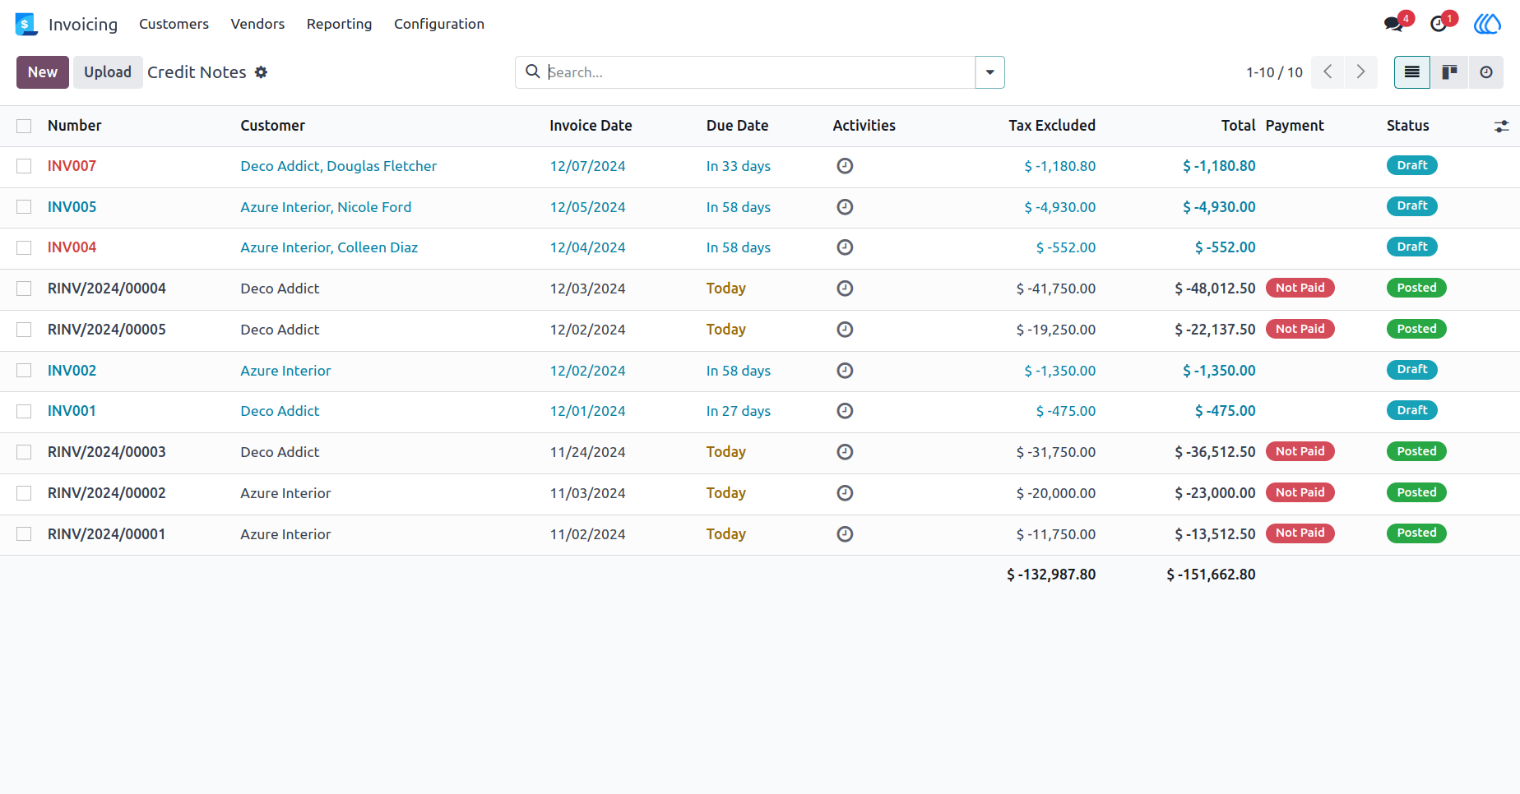Switch to kanban view
Viewport: 1520px width, 794px height.
pos(1449,72)
